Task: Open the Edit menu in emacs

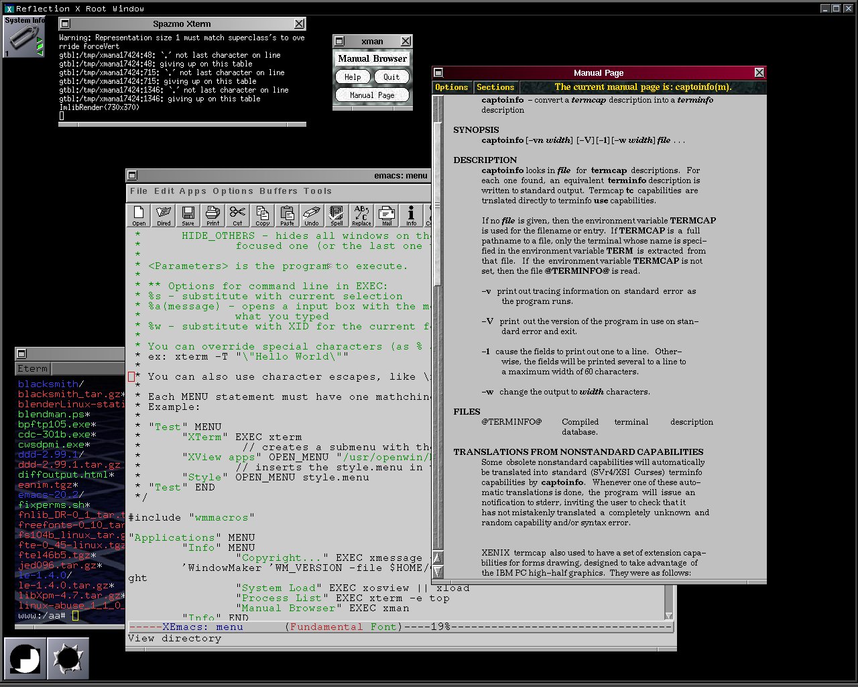Action: (164, 191)
